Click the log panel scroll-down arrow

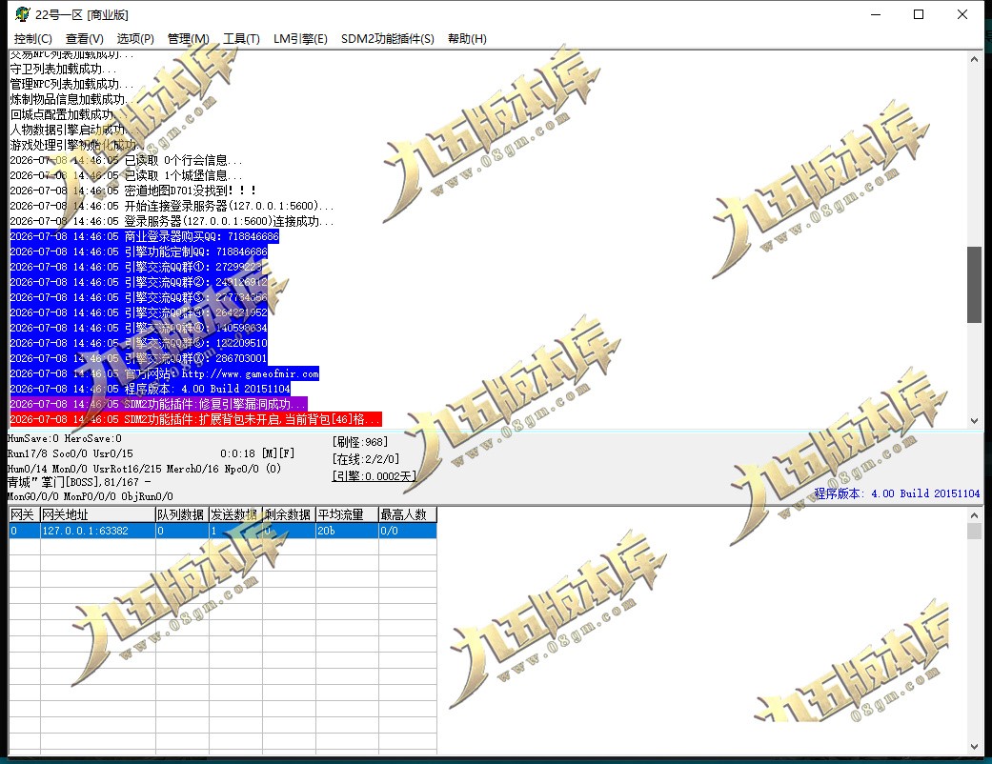974,420
